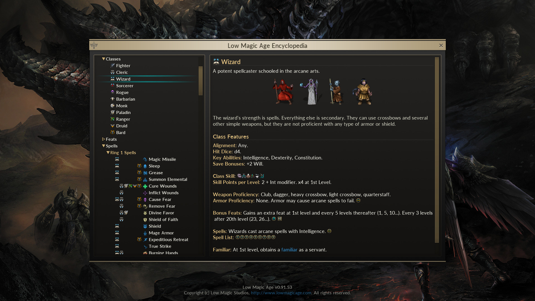Click the Paladin shield icon in the class list
The width and height of the screenshot is (535, 301).
point(113,112)
